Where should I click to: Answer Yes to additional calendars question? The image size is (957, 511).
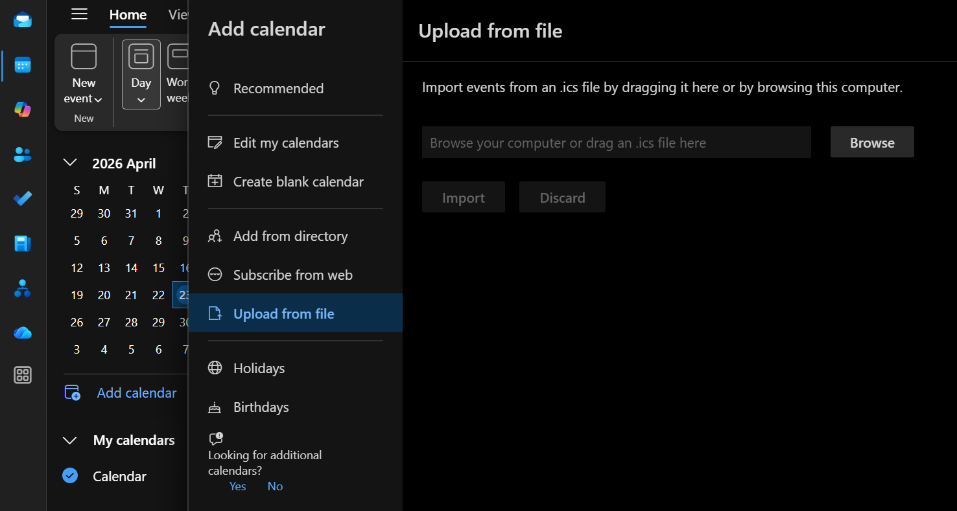click(x=238, y=486)
